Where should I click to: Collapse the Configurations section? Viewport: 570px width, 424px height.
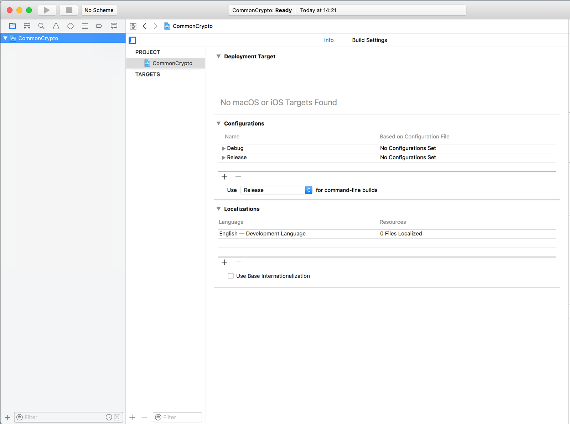219,123
